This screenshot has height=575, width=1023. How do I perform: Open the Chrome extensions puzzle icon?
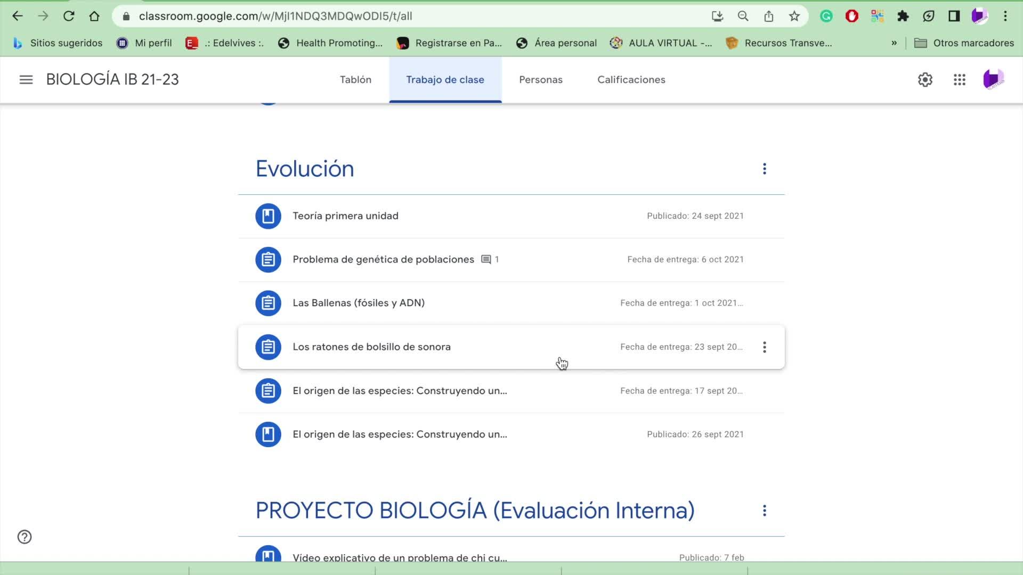903,16
